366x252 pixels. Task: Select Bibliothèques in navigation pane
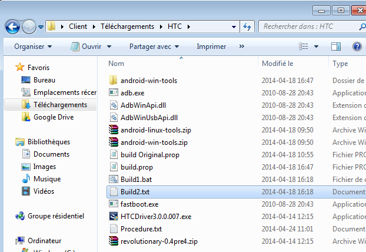pos(49,142)
